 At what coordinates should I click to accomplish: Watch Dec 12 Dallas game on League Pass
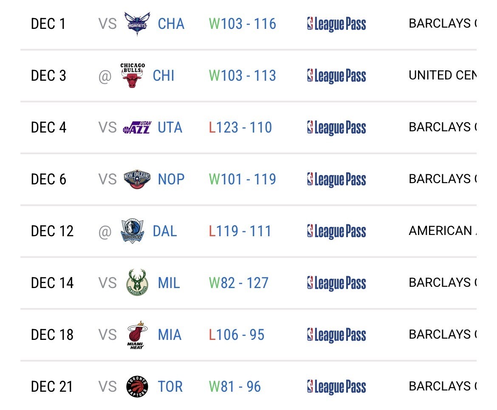[x=336, y=231]
